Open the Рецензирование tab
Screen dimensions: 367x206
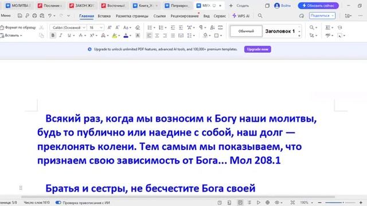click(x=185, y=16)
